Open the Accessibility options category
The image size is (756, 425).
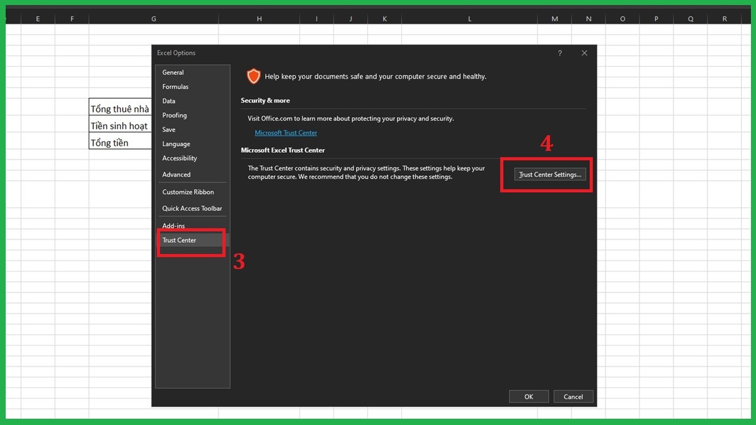point(180,159)
